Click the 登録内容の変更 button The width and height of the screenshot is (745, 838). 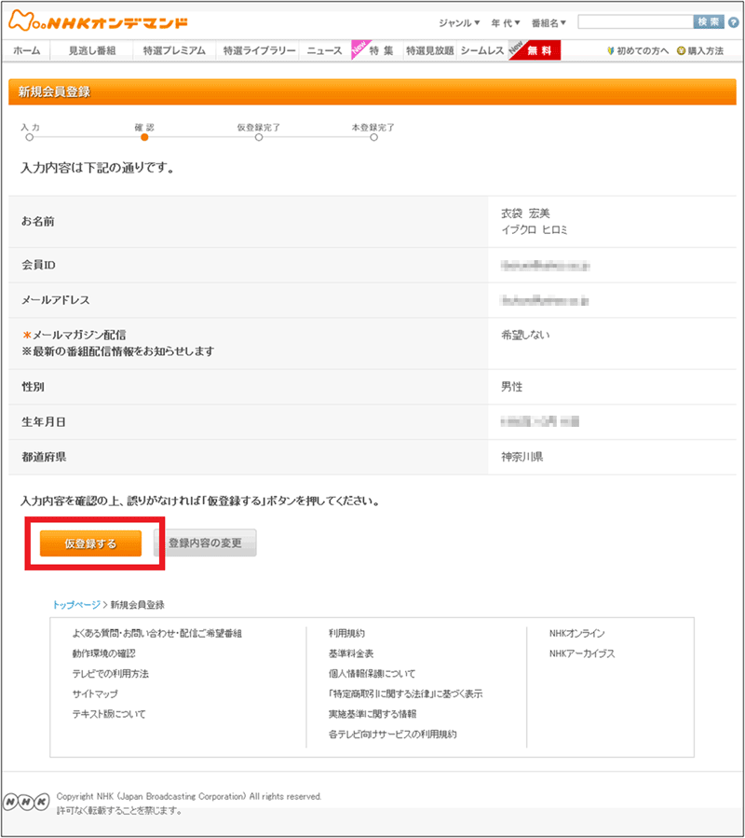point(205,543)
